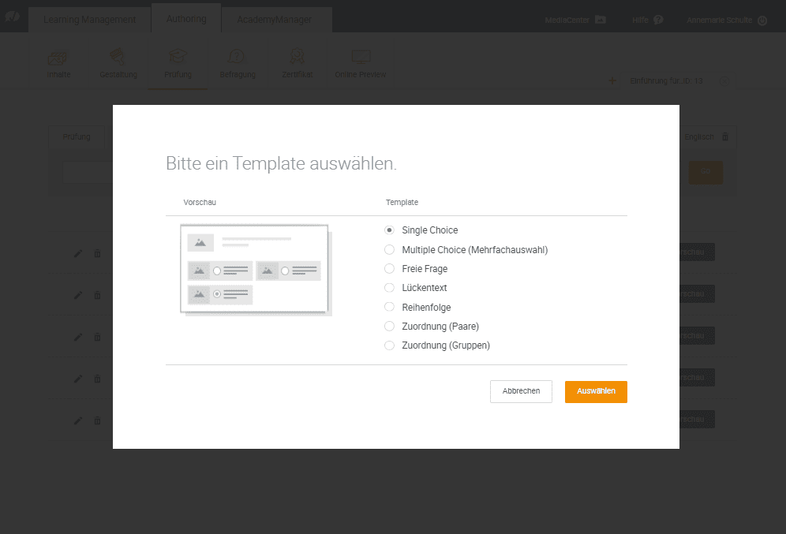Select the Multiple Choice (Mehrfachauswahl) template
Screen dimensions: 786x534
tap(389, 250)
